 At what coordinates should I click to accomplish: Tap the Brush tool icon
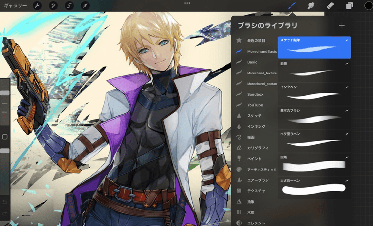292,6
